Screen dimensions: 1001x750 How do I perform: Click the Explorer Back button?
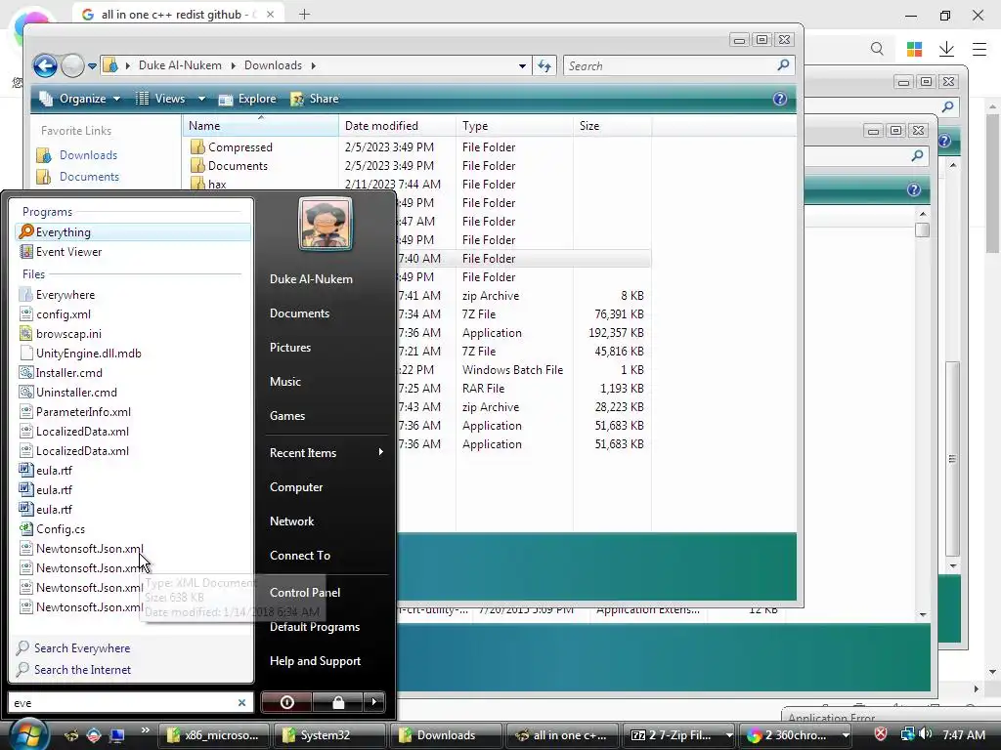tap(45, 65)
